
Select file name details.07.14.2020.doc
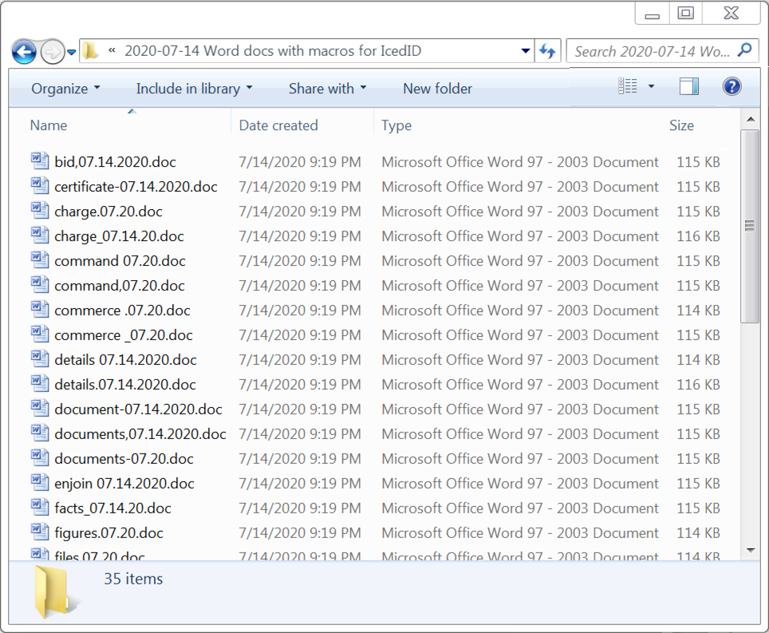click(125, 384)
